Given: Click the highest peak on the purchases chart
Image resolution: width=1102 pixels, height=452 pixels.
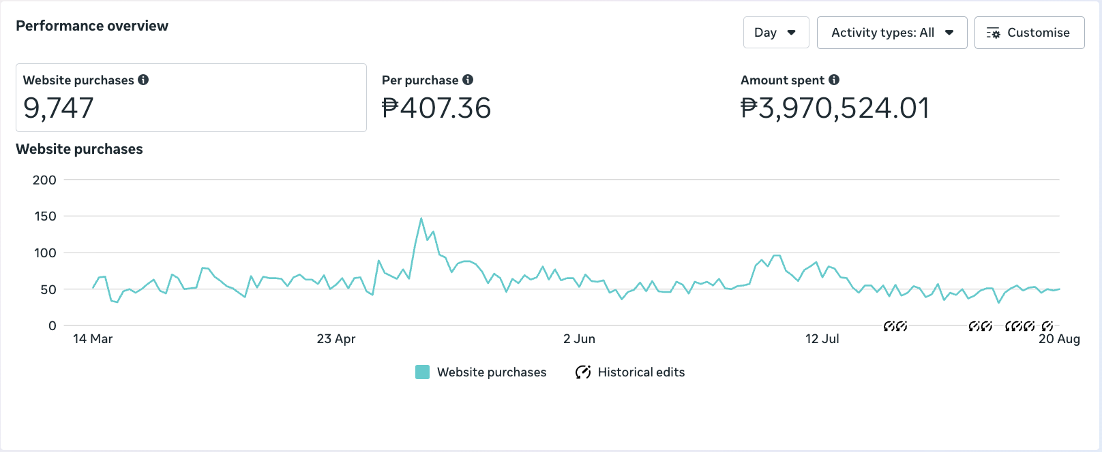Looking at the screenshot, I should (421, 219).
